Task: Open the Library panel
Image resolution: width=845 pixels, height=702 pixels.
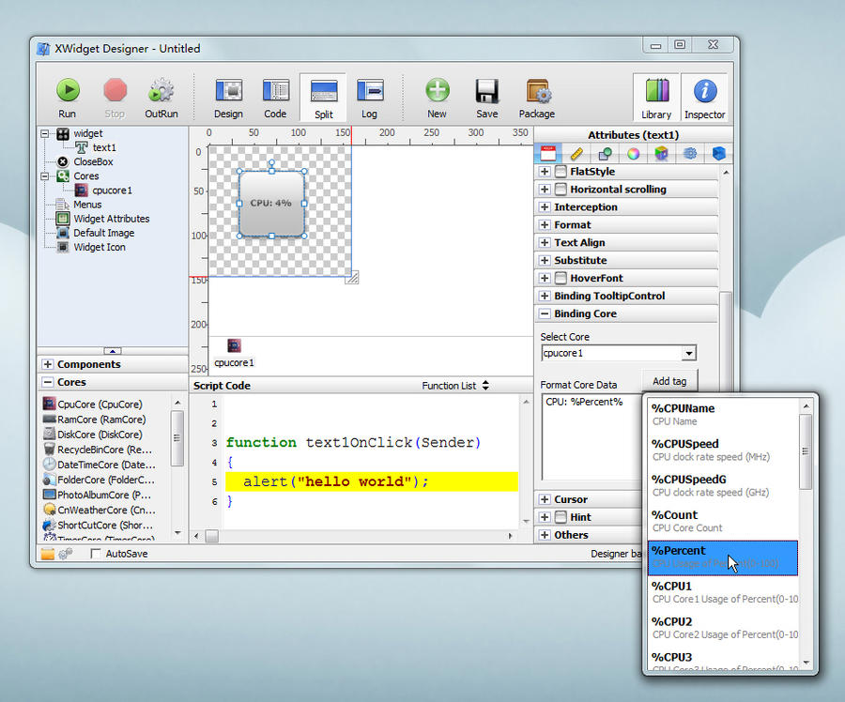Action: pyautogui.click(x=656, y=98)
